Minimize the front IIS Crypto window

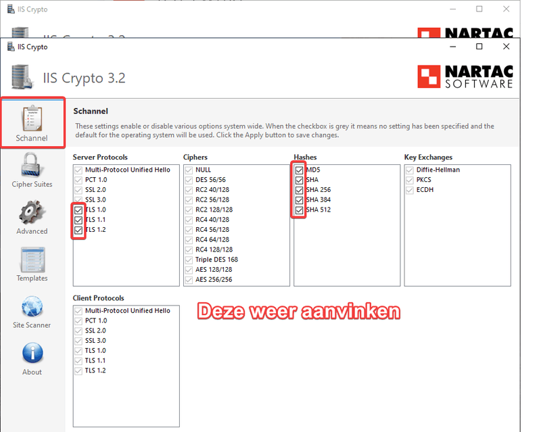pyautogui.click(x=453, y=47)
